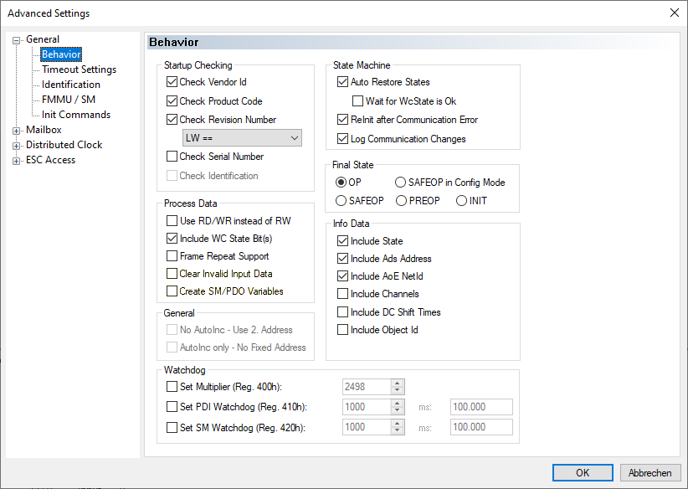Expand the ESC Access tree node

[x=16, y=161]
